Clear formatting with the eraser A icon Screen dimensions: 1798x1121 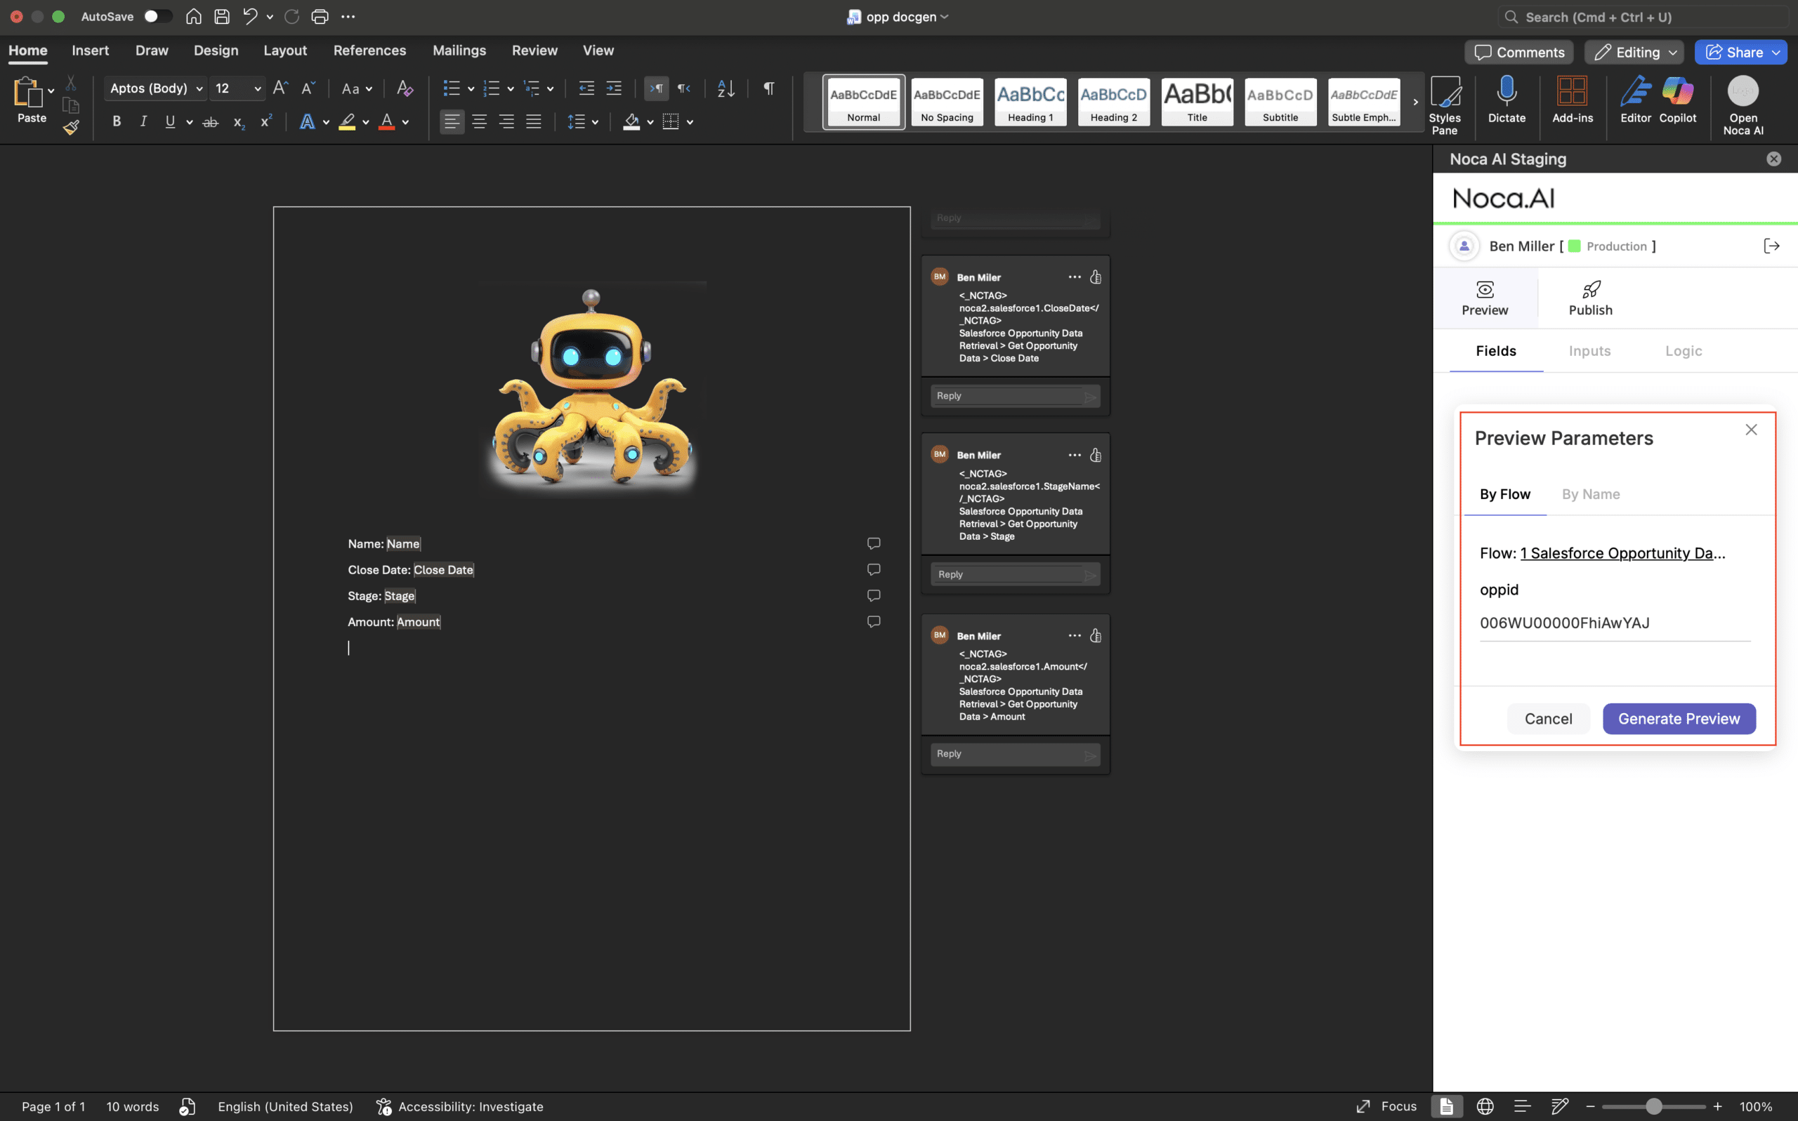pos(405,88)
